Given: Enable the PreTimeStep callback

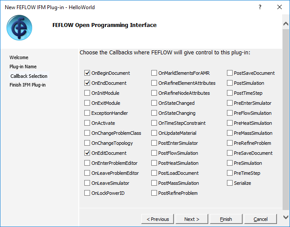Looking at the screenshot, I should point(230,173).
